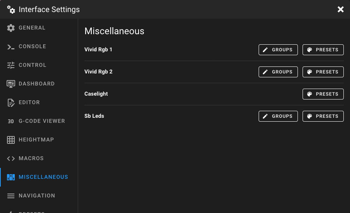Click the Editor document icon
The image size is (350, 213).
[x=11, y=103]
